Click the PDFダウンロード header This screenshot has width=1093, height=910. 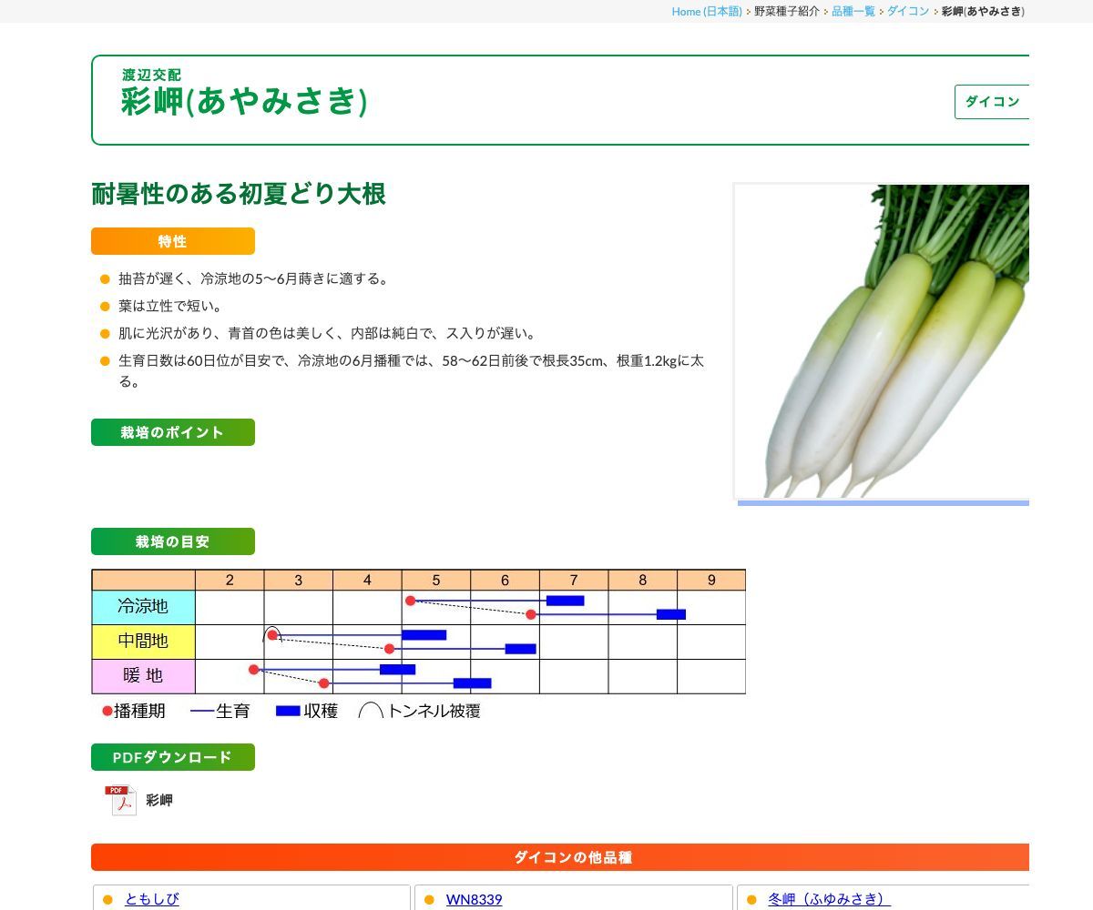(172, 756)
